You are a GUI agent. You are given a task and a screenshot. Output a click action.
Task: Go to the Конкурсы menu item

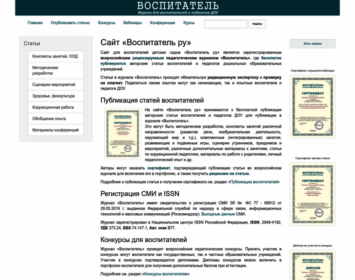point(106,23)
